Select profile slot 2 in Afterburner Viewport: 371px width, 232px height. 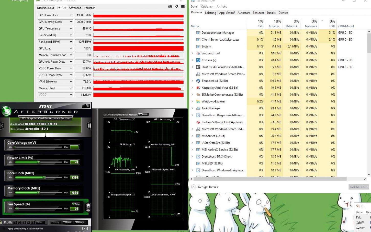coord(20,222)
